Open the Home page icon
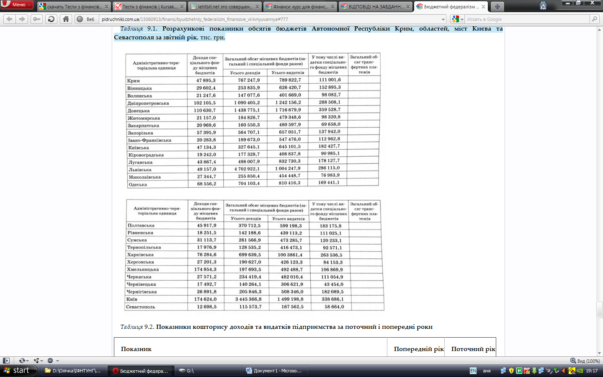 pyautogui.click(x=66, y=19)
